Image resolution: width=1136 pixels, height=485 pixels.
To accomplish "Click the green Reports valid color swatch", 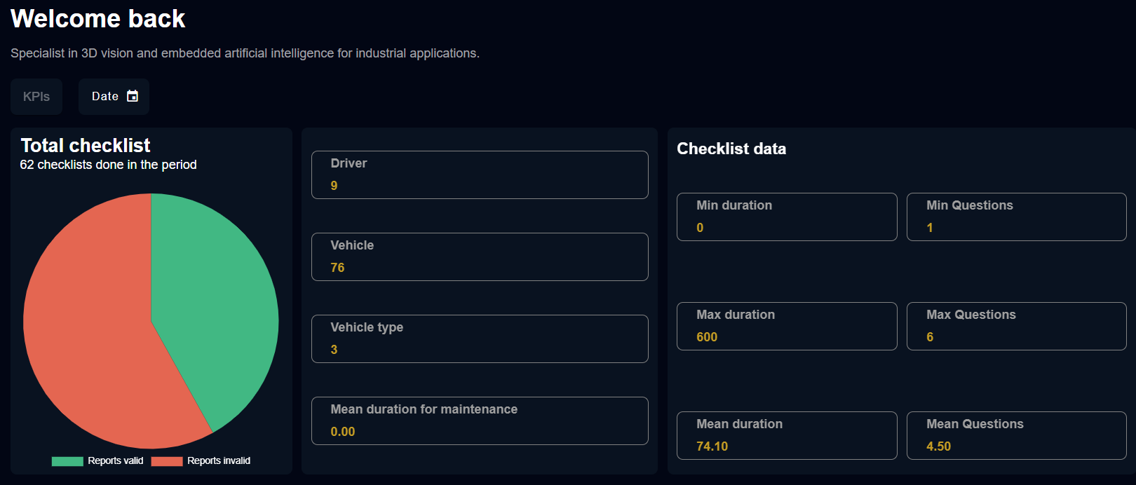I will point(67,461).
